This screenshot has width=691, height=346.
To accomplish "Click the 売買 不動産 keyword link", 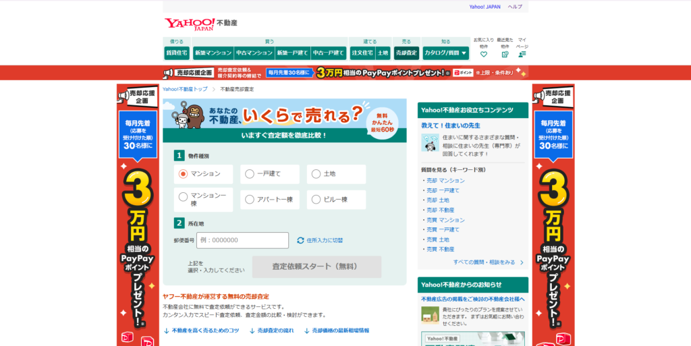I will coord(440,249).
